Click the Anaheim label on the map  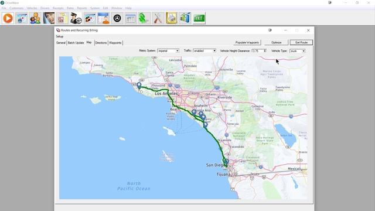pos(200,105)
